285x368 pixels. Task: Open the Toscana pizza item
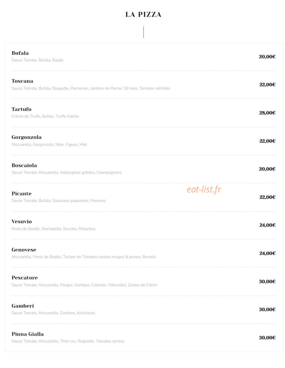click(x=22, y=81)
